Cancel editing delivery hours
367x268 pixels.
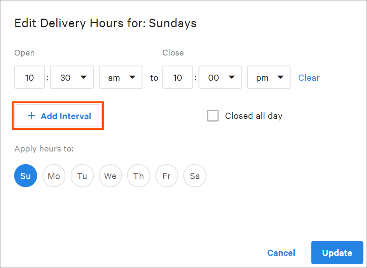click(x=281, y=253)
